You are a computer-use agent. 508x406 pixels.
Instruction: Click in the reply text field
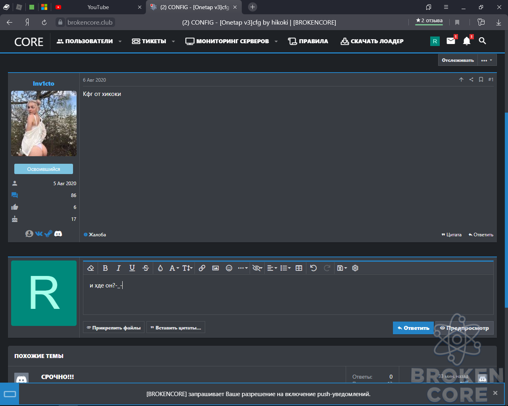tap(288, 295)
